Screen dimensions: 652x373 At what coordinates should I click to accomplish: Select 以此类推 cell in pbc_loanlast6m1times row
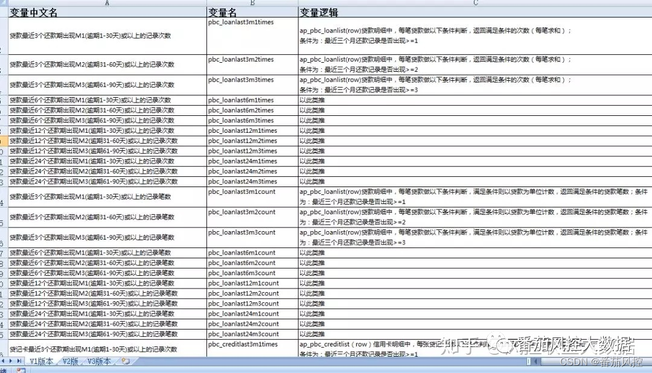click(475, 100)
